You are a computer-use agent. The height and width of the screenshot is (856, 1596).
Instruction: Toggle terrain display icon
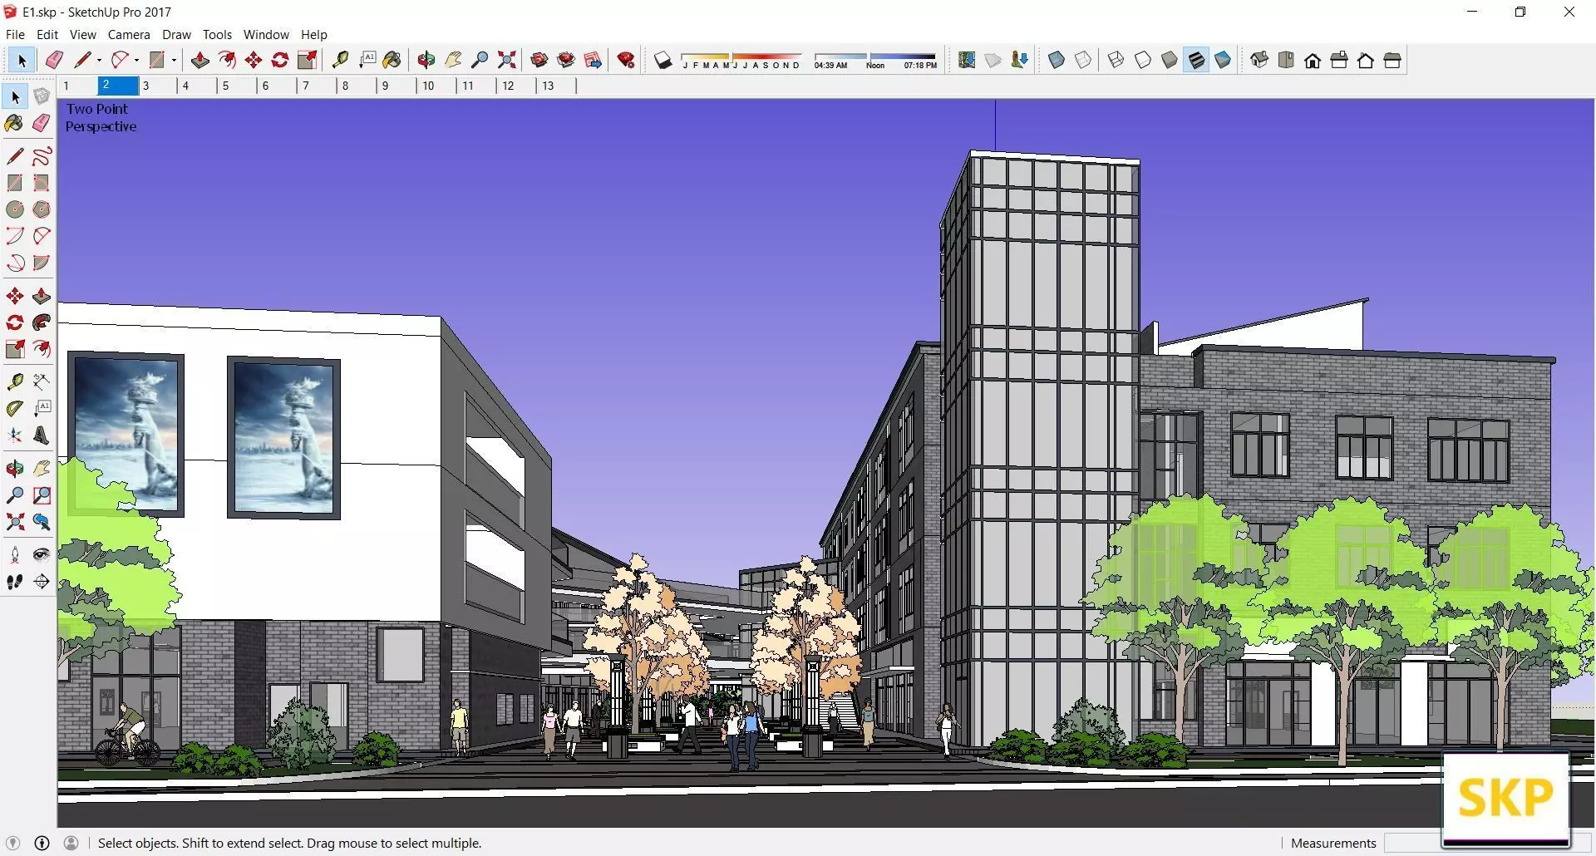click(993, 60)
